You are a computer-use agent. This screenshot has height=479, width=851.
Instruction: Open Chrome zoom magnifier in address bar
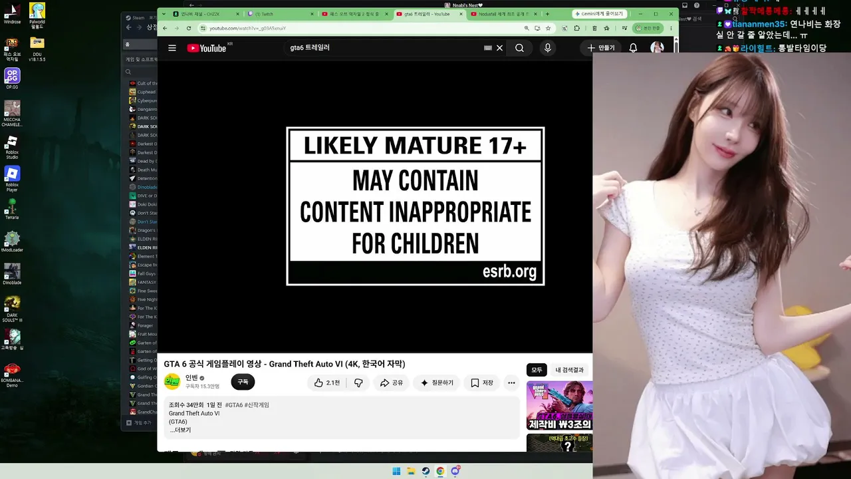[527, 28]
